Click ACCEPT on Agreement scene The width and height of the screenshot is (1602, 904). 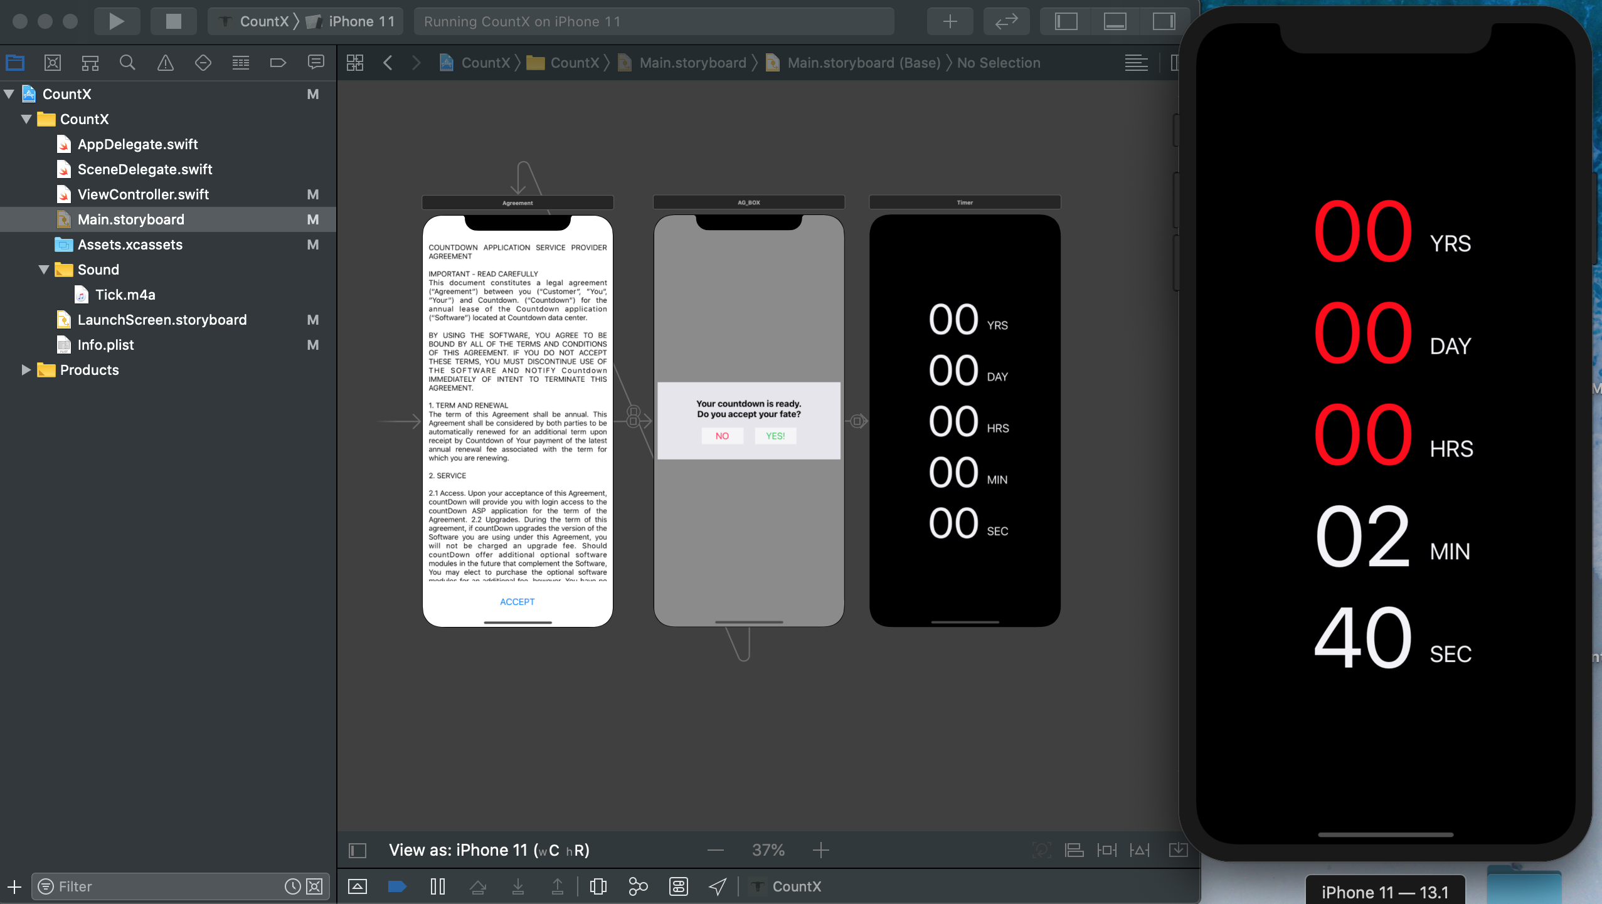(x=517, y=602)
